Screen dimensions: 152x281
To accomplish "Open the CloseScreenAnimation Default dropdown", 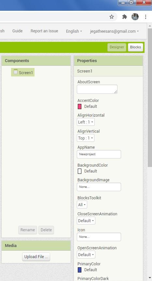I will click(86, 221).
